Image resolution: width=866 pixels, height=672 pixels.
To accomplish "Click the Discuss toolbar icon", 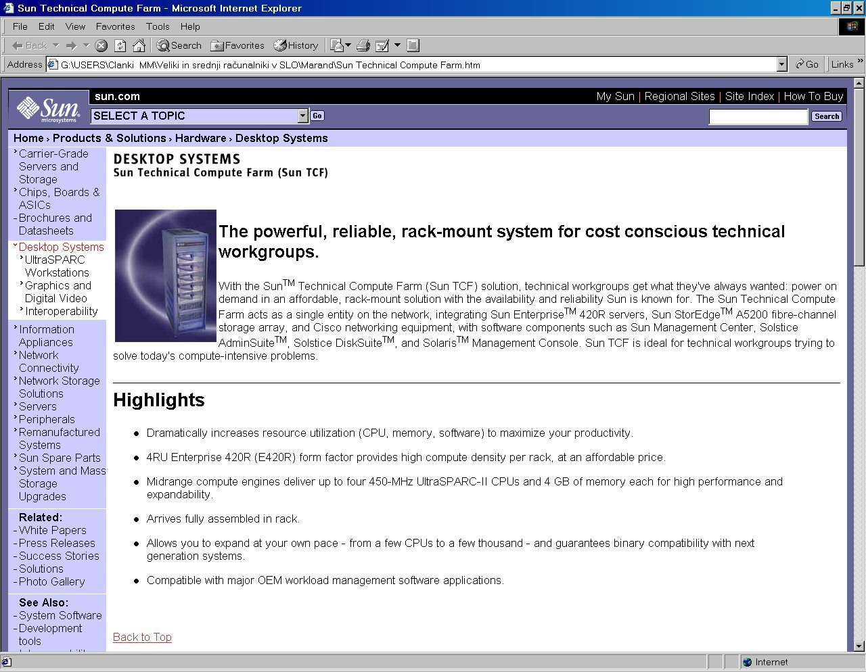I will [x=413, y=45].
